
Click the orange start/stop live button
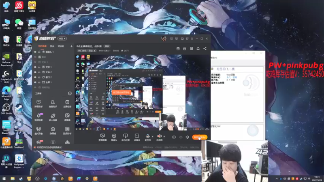click(200, 137)
